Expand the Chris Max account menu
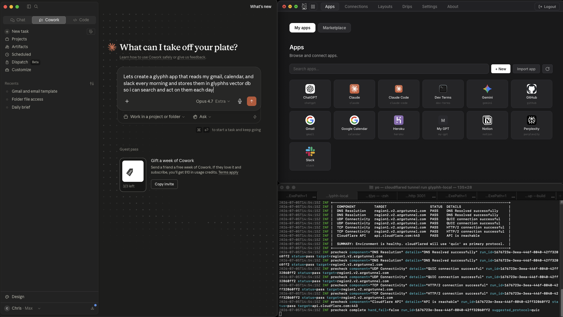563x317 pixels. pos(23,308)
